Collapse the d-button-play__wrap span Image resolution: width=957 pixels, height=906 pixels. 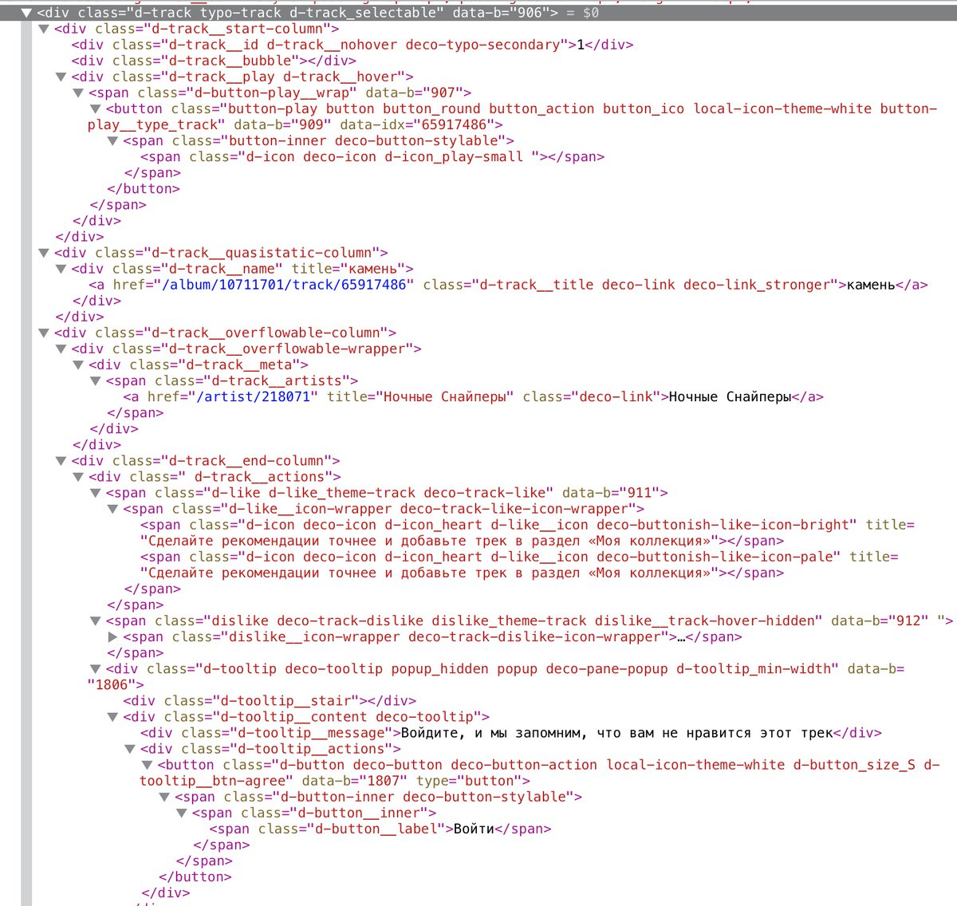point(78,93)
